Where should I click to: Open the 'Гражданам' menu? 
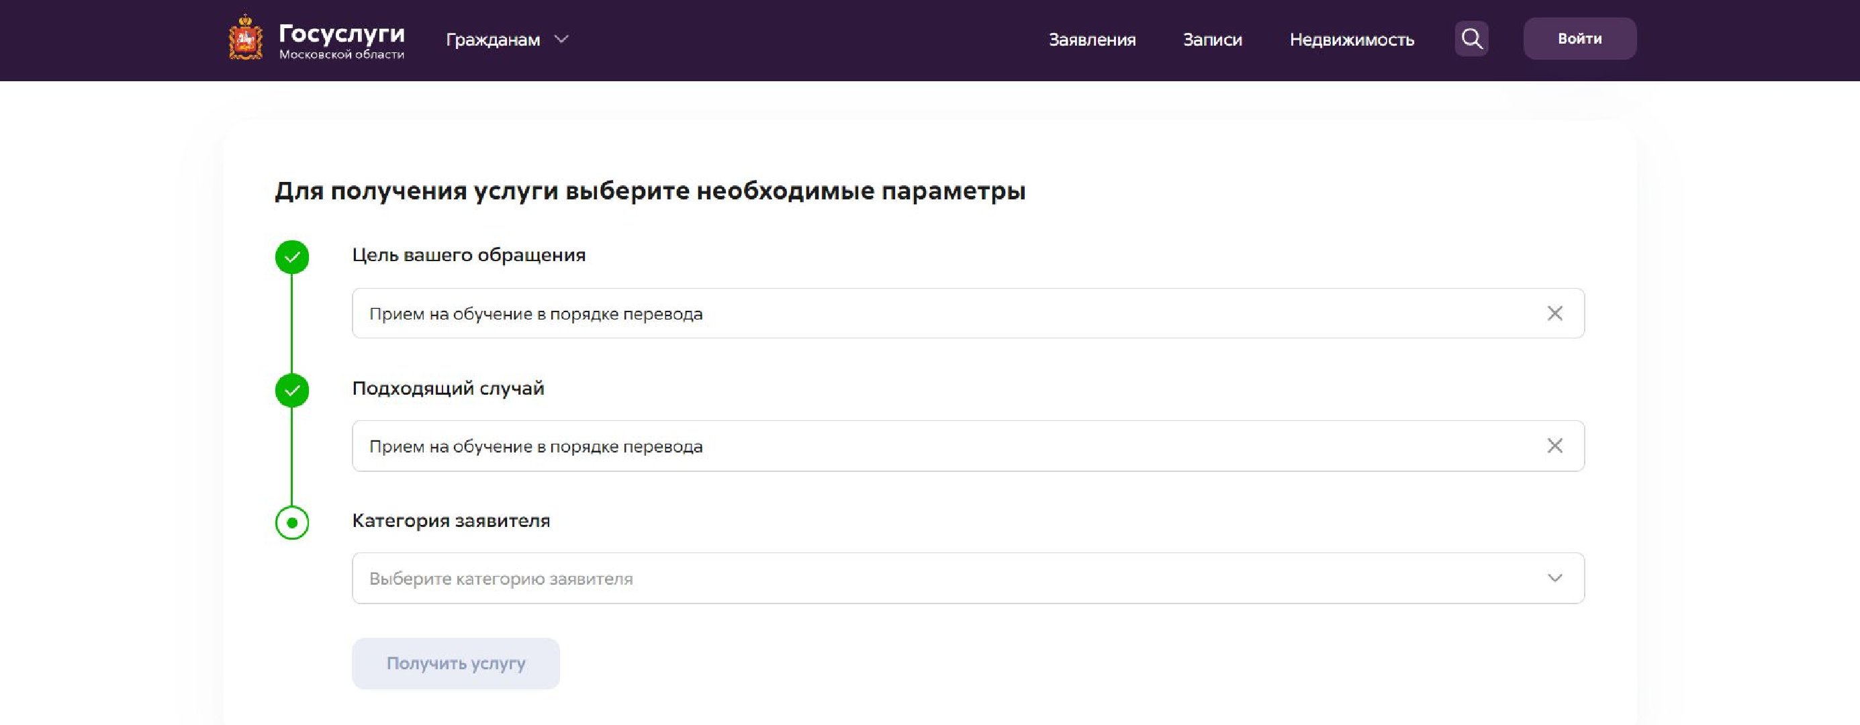tap(492, 40)
